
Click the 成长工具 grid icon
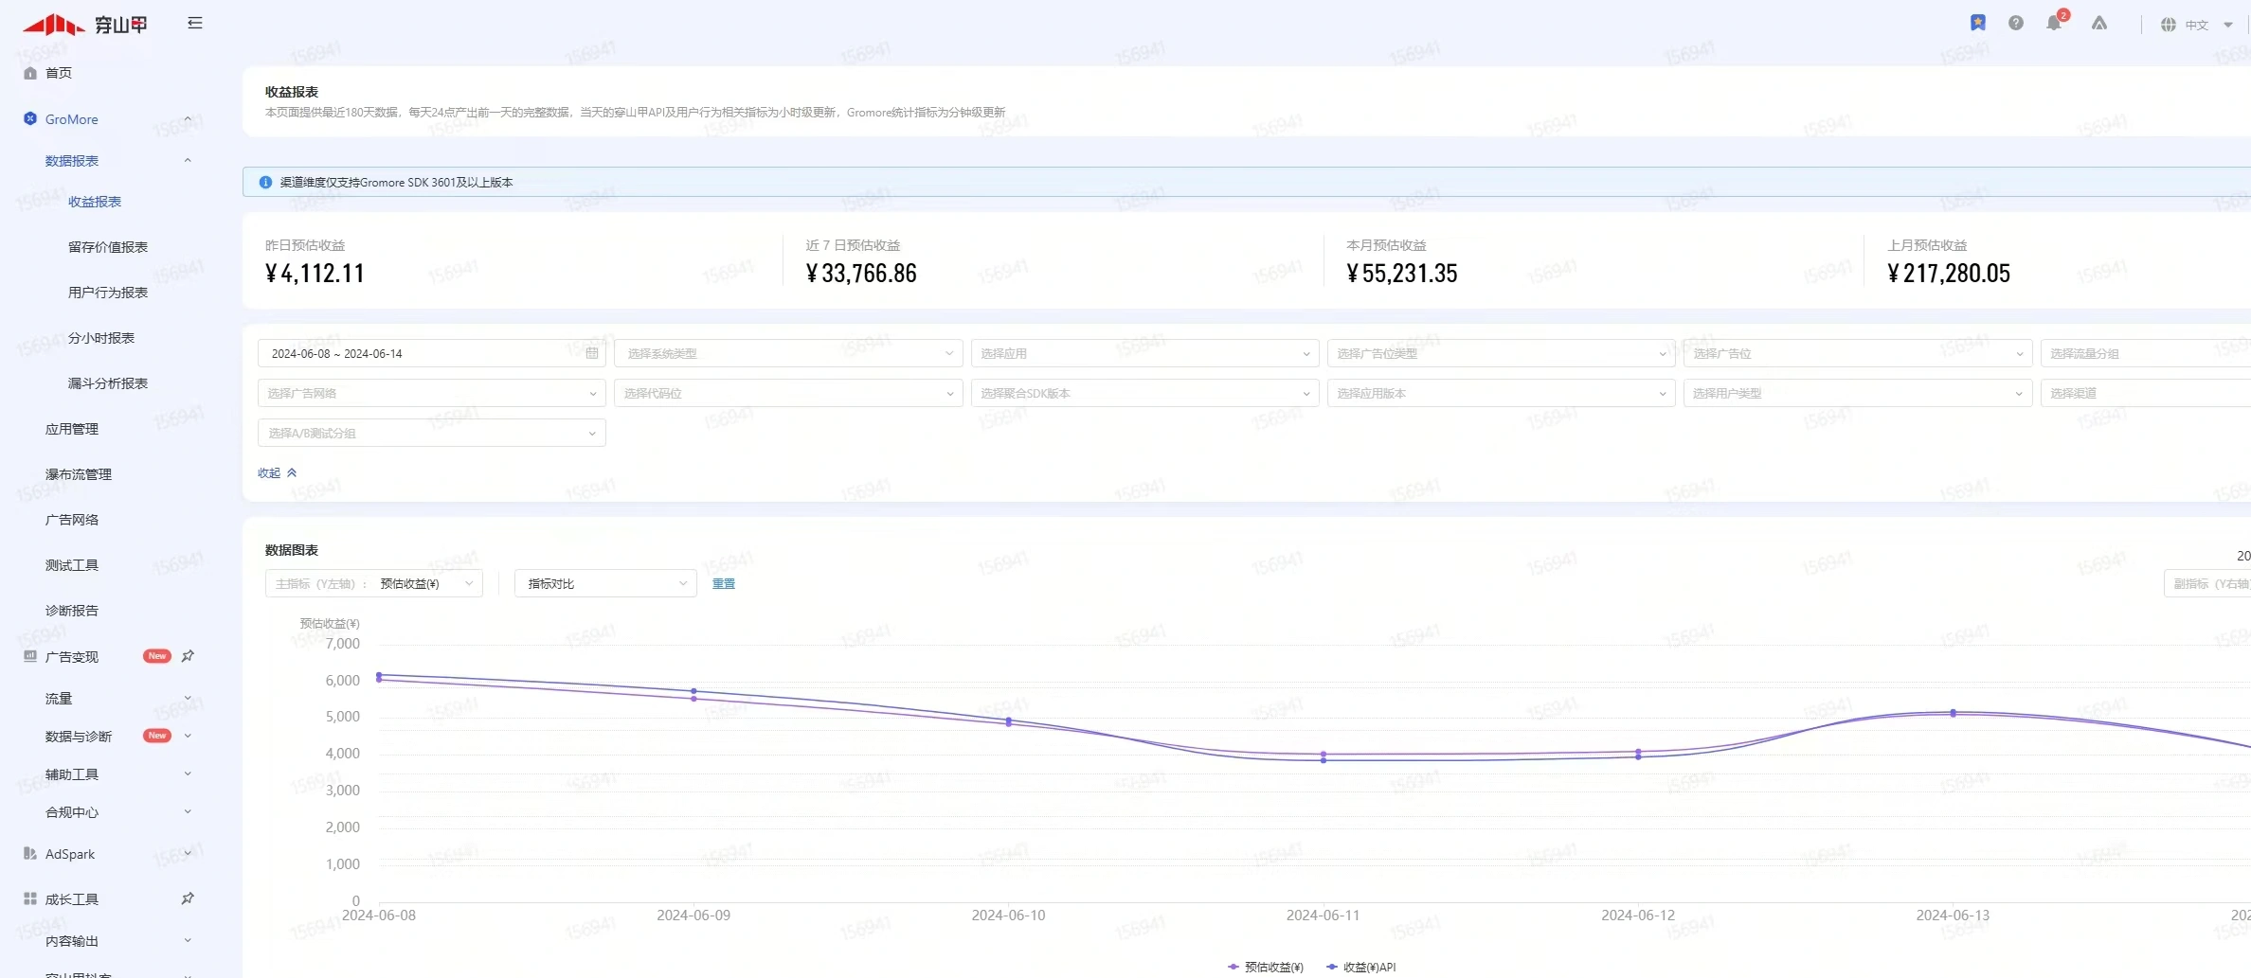[x=30, y=898]
